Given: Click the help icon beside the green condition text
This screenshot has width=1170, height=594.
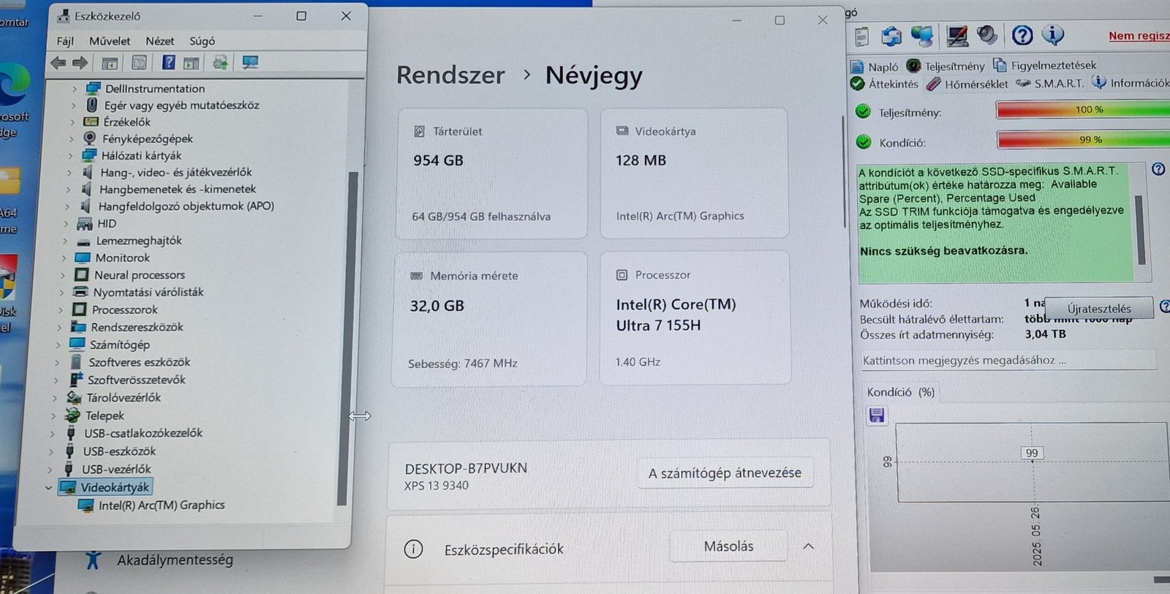Looking at the screenshot, I should [1158, 169].
